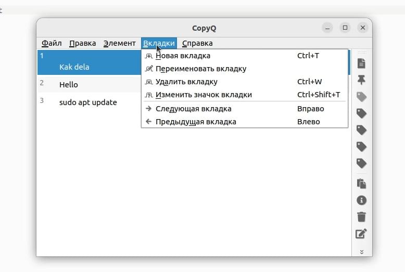The width and height of the screenshot is (405, 272).
Task: Open the Файл menu
Action: click(52, 43)
